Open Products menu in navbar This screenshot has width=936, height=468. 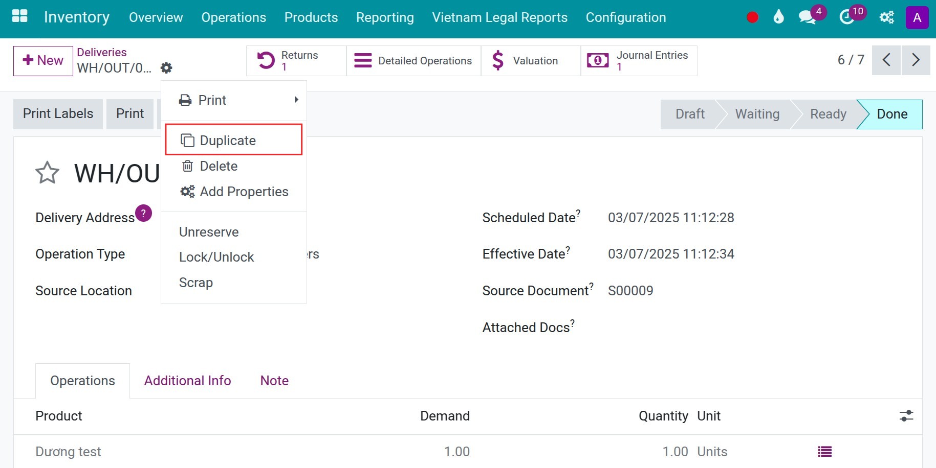[x=311, y=17]
